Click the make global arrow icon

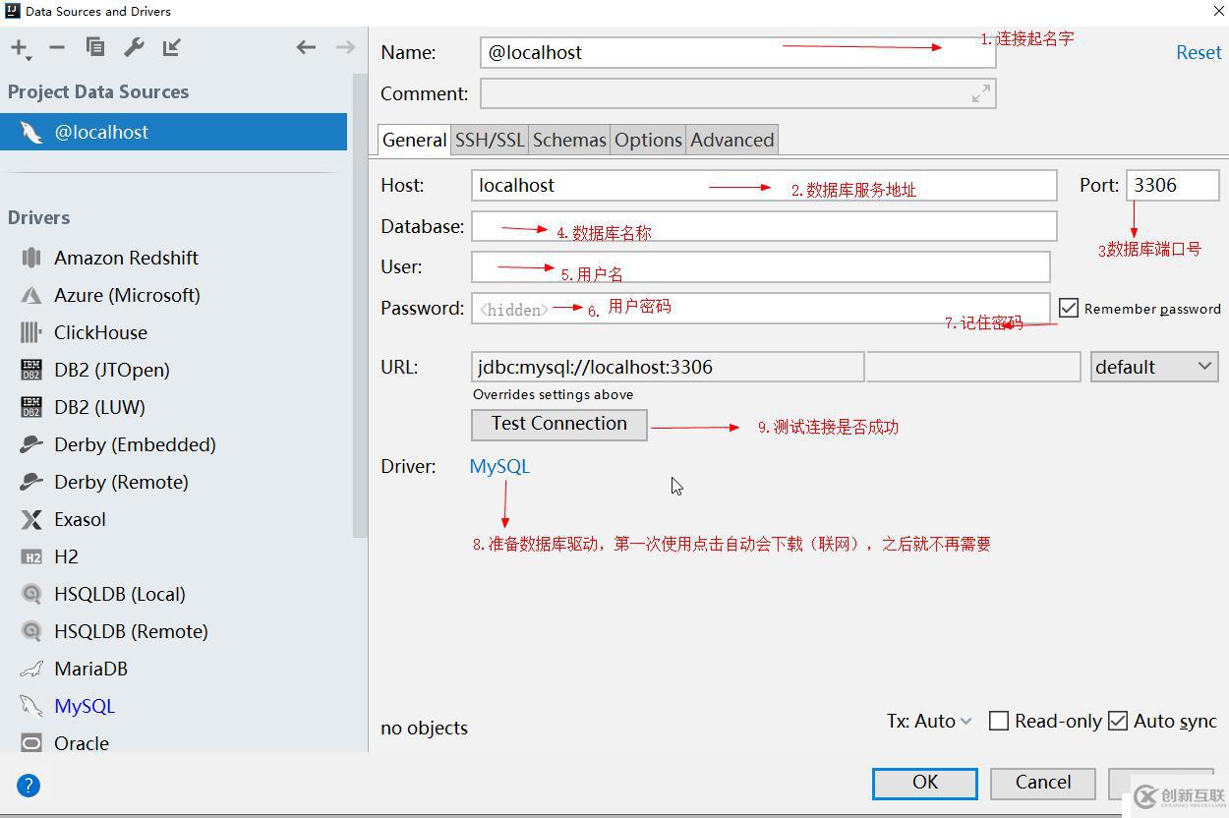(172, 47)
